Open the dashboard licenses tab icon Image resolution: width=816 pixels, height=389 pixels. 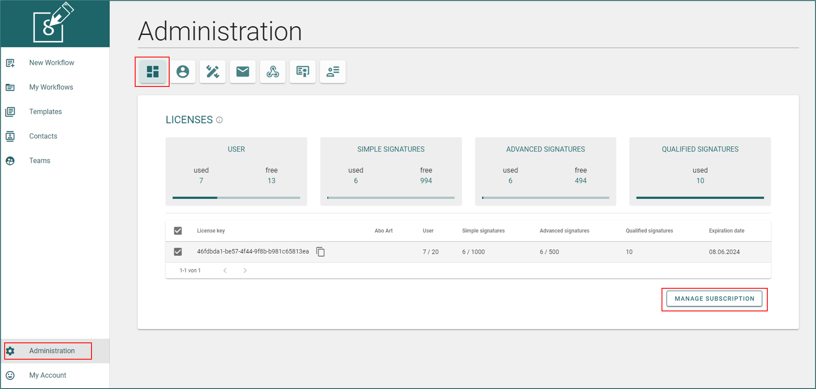click(x=152, y=72)
